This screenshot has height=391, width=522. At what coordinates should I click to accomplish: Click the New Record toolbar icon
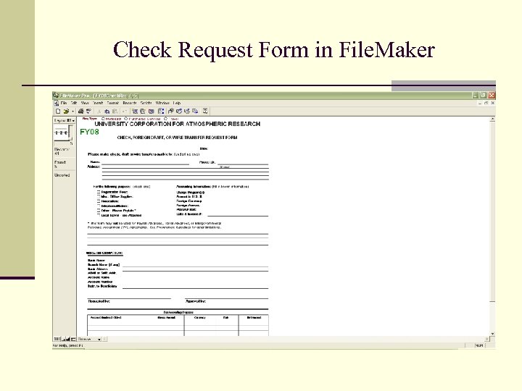[x=135, y=112]
